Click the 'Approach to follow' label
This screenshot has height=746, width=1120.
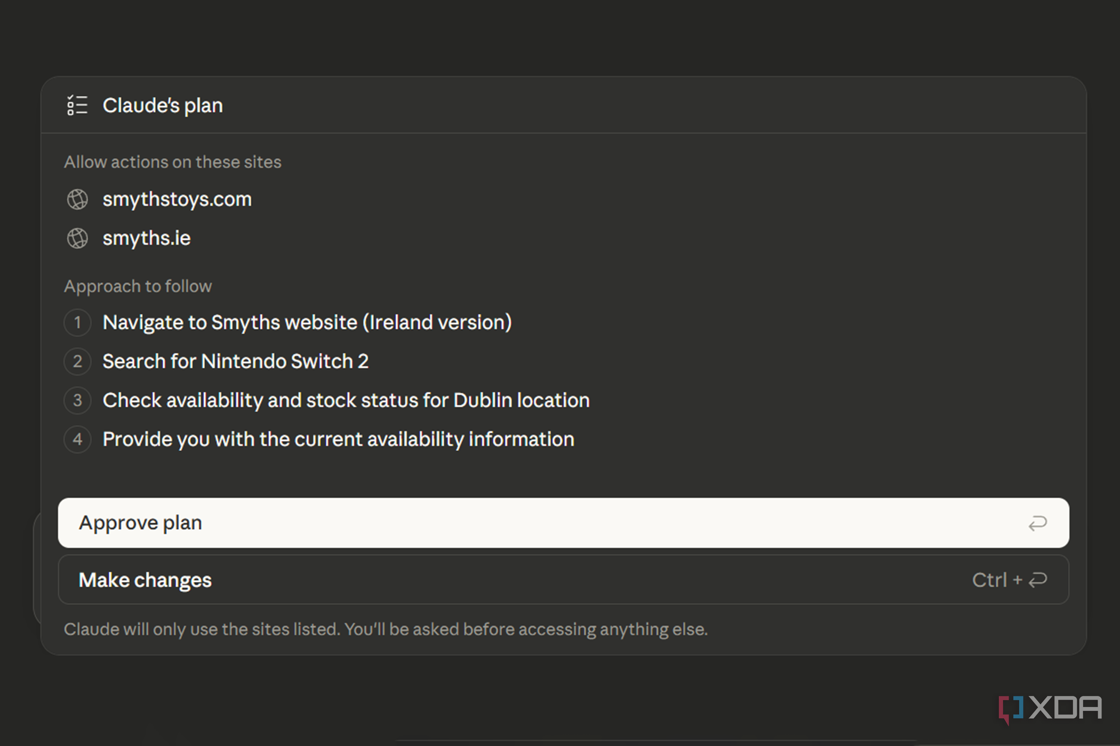point(138,286)
